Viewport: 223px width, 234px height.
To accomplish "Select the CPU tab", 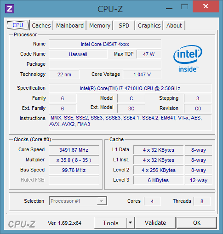I will [x=18, y=25].
